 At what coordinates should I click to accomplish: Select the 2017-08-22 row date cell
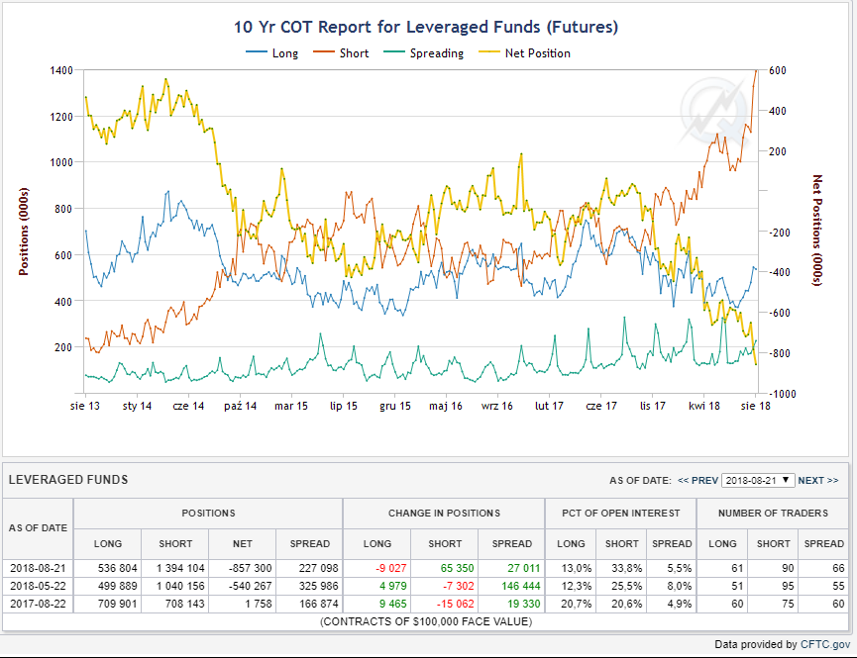tap(38, 604)
